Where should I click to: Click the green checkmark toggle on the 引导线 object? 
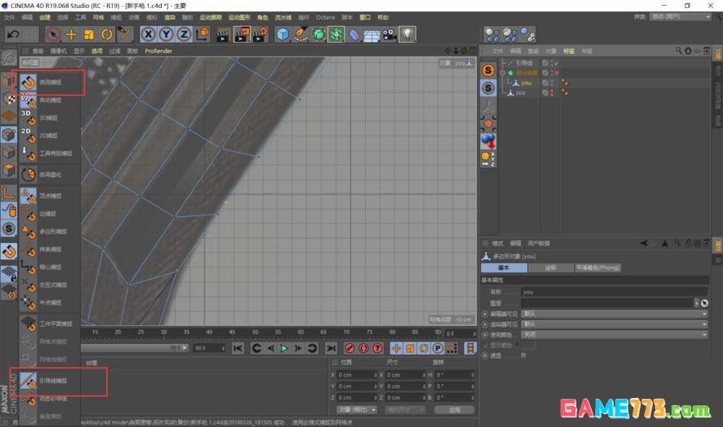click(x=557, y=62)
